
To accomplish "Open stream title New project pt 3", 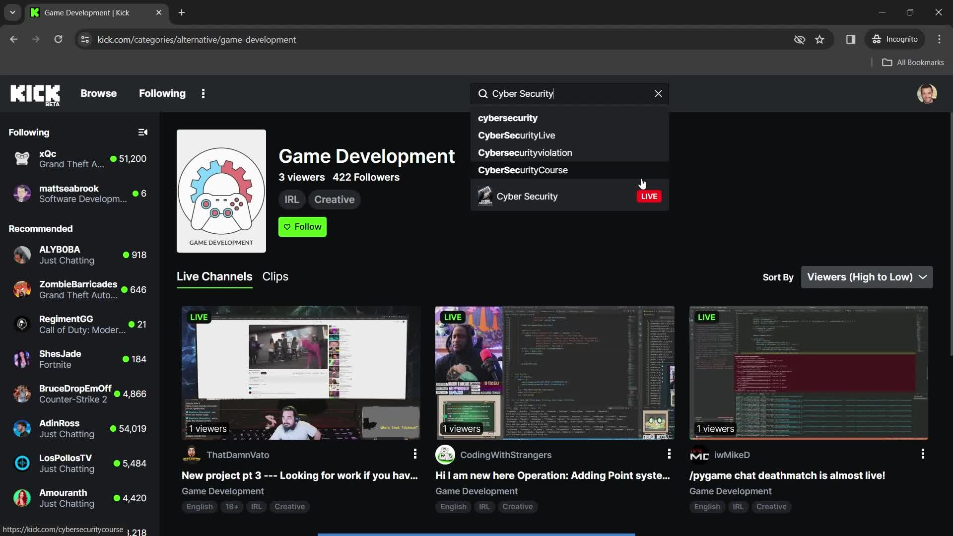I will [300, 475].
